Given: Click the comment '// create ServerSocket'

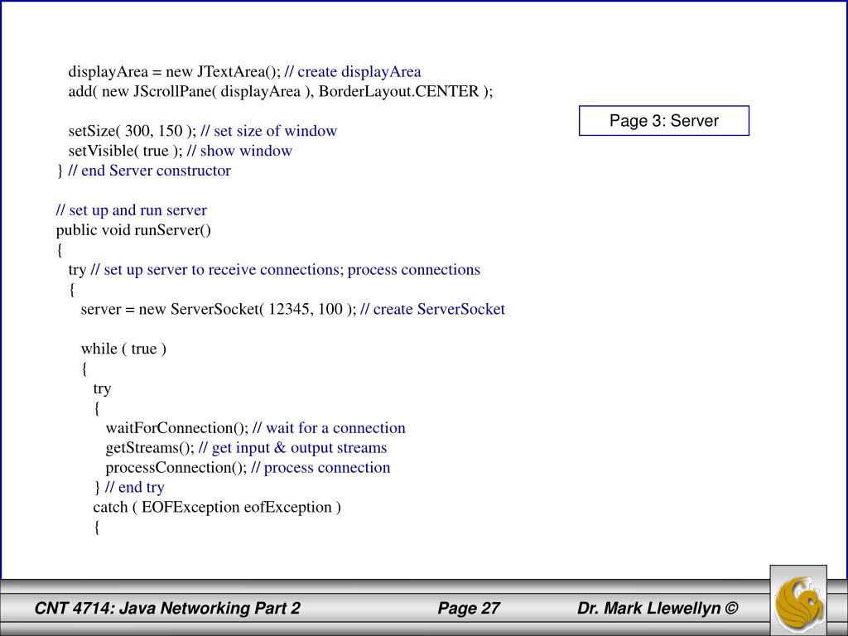Looking at the screenshot, I should pos(432,309).
